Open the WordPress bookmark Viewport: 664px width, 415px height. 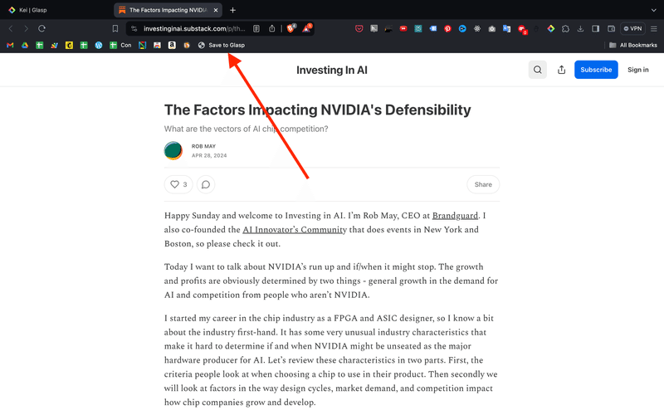99,45
